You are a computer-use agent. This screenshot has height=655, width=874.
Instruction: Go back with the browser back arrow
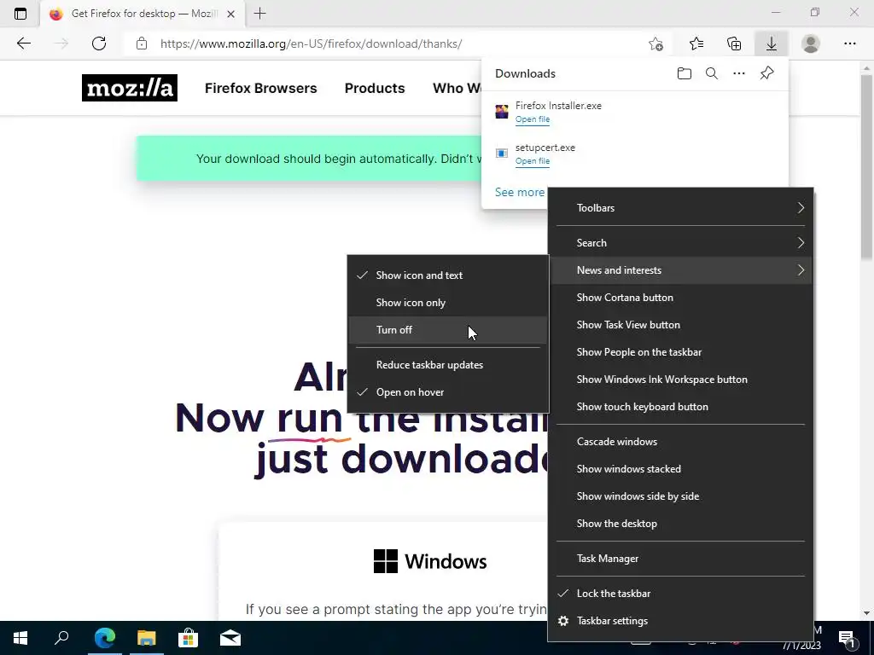tap(23, 43)
